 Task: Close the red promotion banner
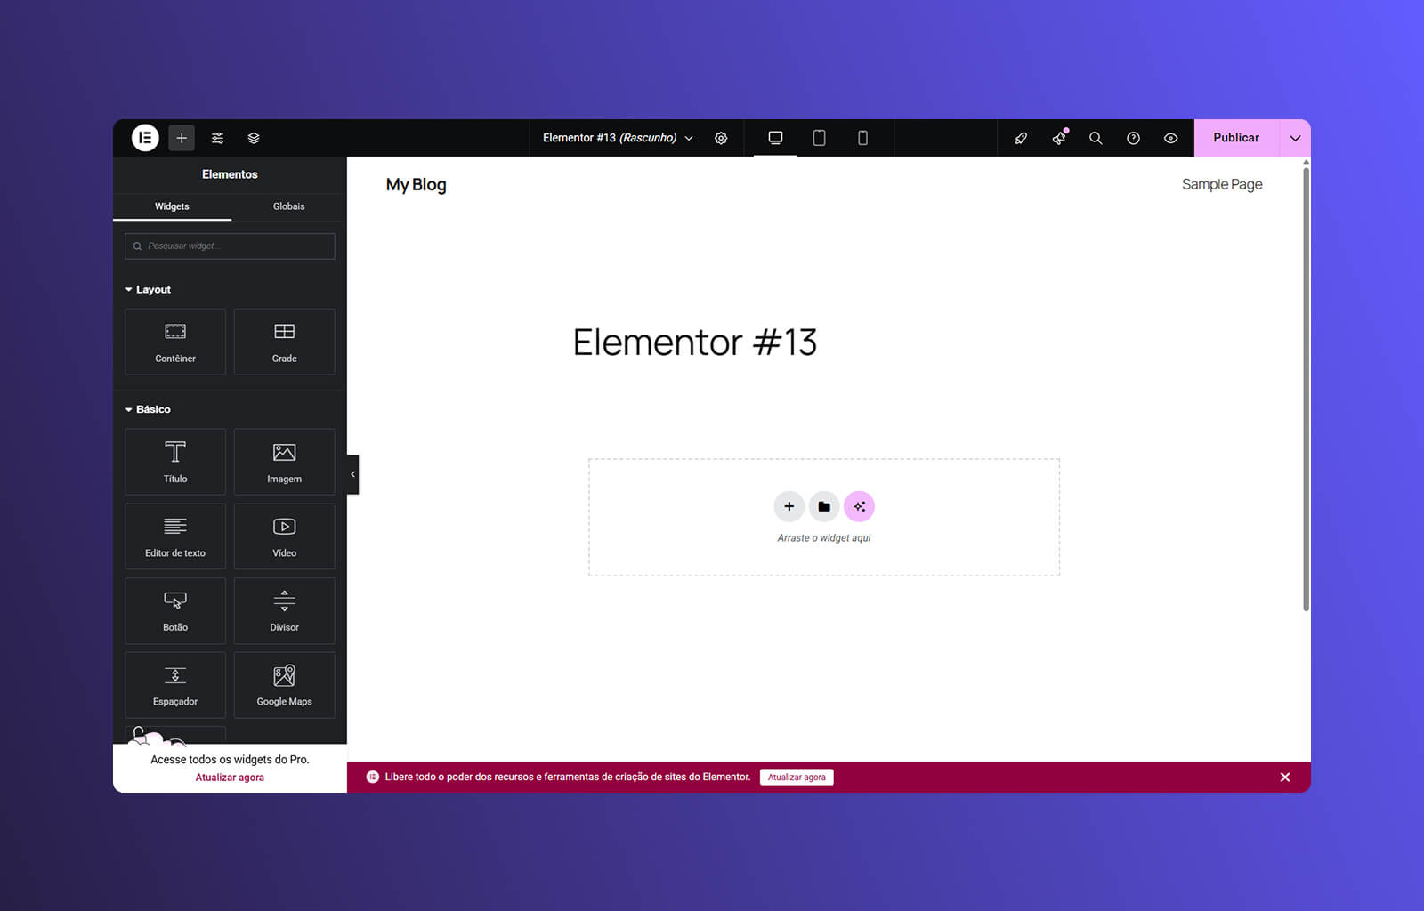click(x=1285, y=778)
